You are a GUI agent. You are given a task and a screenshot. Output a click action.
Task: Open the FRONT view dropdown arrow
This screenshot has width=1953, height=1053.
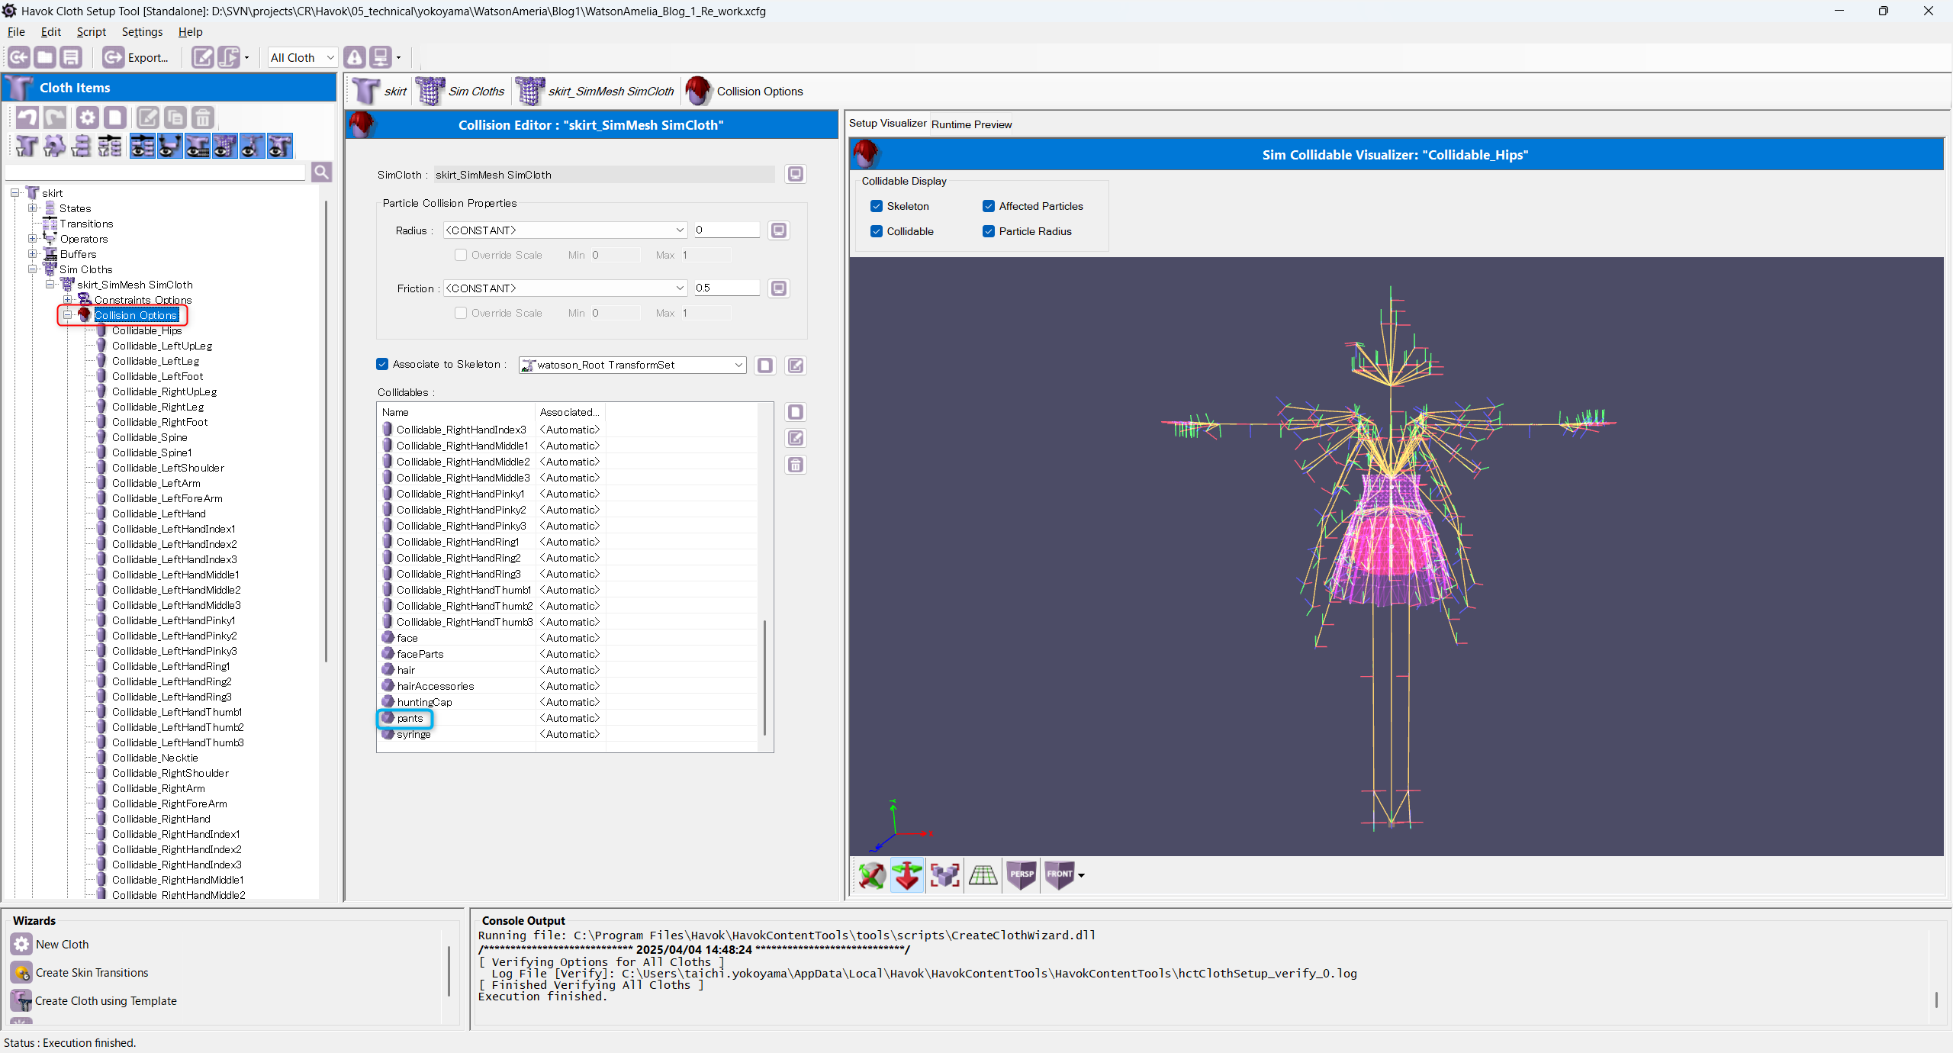click(x=1081, y=875)
